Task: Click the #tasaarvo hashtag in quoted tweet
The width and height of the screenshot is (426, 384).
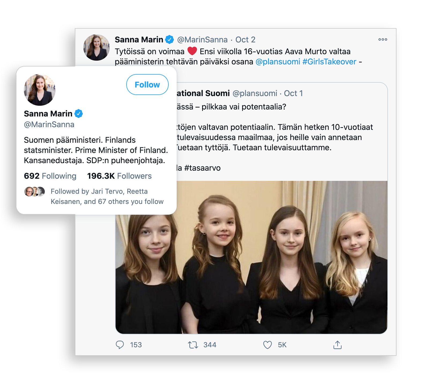Action: point(202,168)
